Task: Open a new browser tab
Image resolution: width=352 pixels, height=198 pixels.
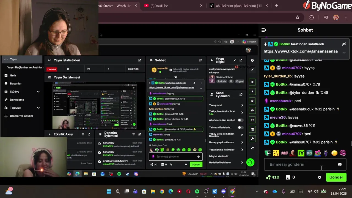Action: coord(277,5)
